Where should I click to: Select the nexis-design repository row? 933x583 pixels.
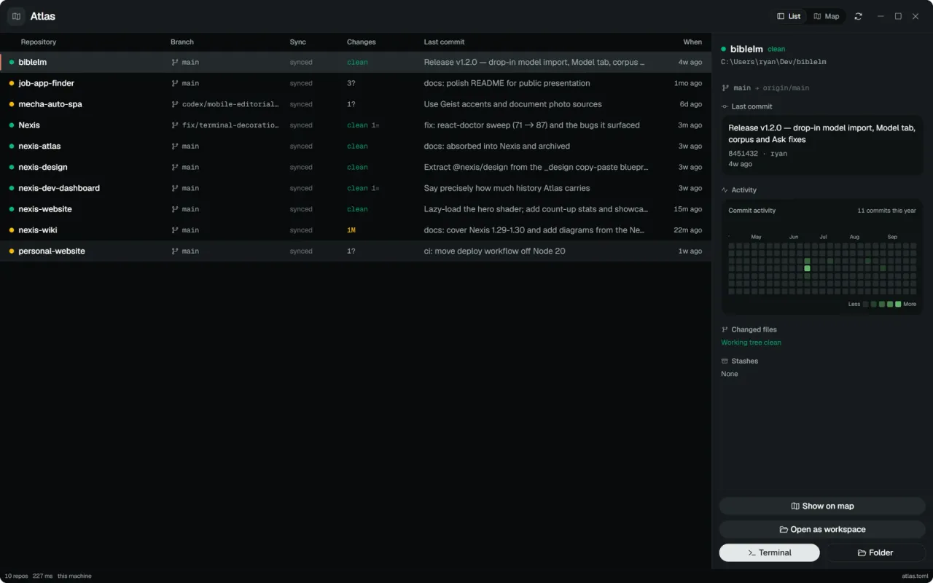click(x=356, y=168)
